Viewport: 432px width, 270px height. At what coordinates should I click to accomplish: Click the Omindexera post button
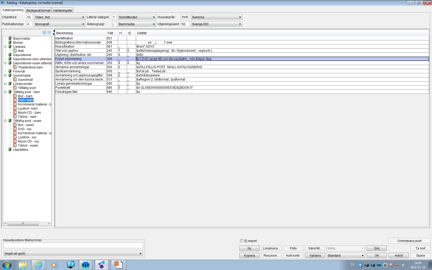409,241
